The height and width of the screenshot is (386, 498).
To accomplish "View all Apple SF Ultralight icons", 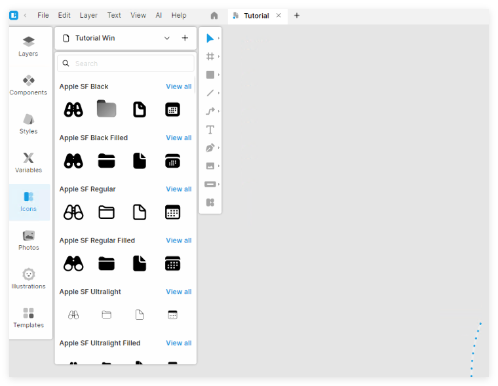I will click(179, 292).
